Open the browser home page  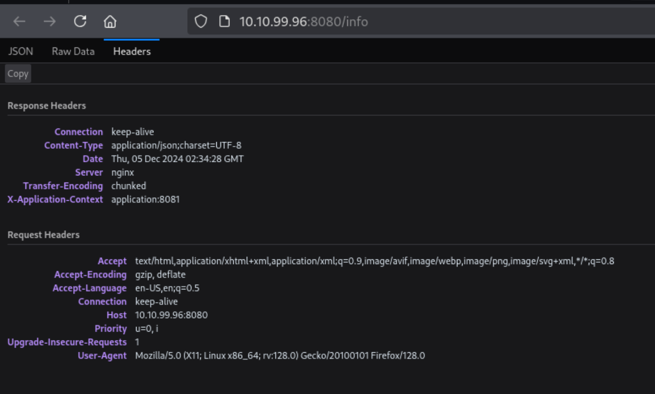(110, 22)
